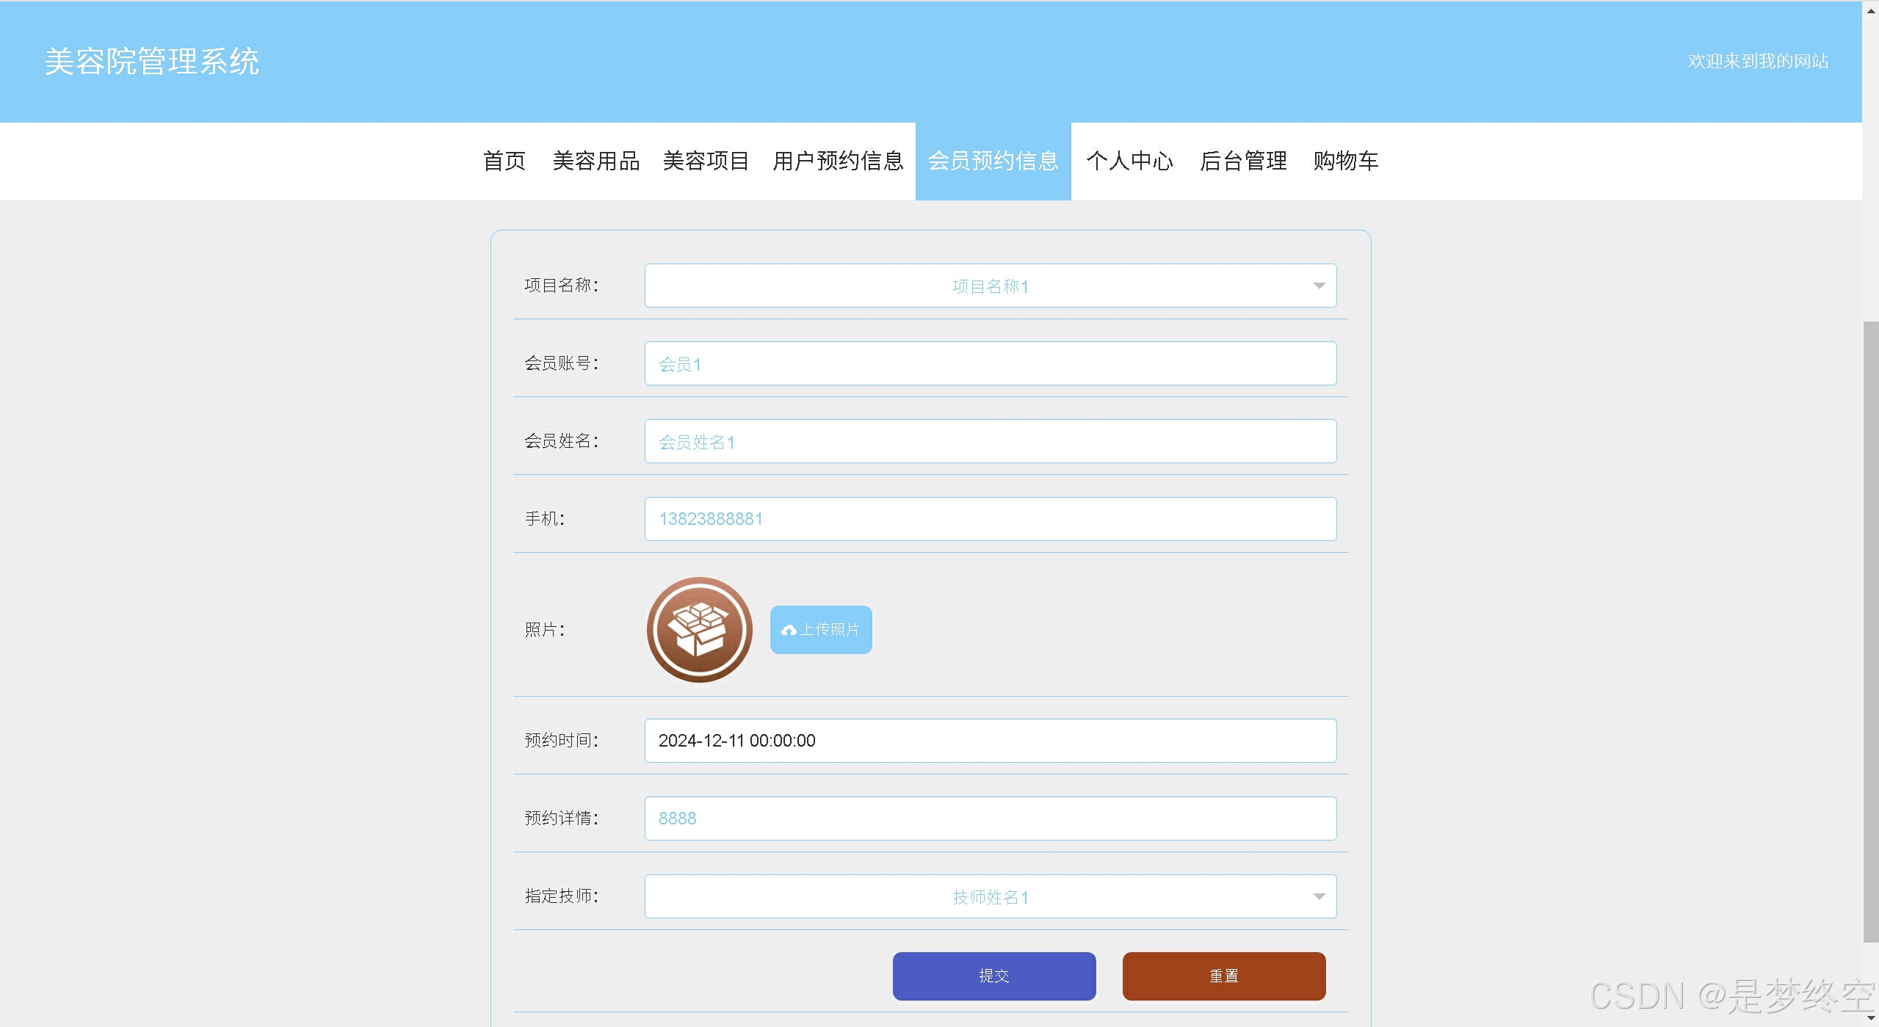Go to 后台管理 page

(1243, 161)
